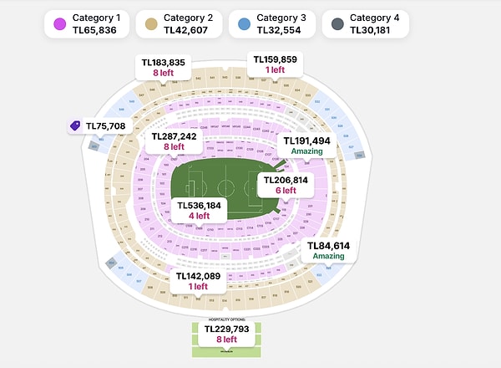Click the Category 2 tan color circle
501x368 pixels.
[151, 25]
